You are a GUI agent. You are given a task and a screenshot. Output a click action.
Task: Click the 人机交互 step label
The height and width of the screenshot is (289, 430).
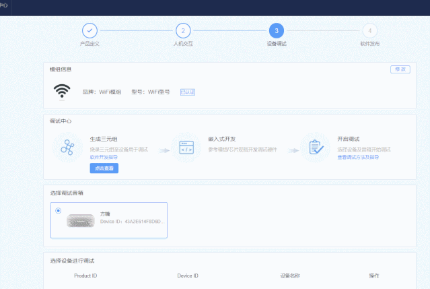pyautogui.click(x=183, y=44)
